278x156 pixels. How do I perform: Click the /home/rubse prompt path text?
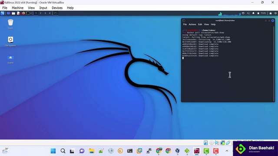click(x=208, y=30)
